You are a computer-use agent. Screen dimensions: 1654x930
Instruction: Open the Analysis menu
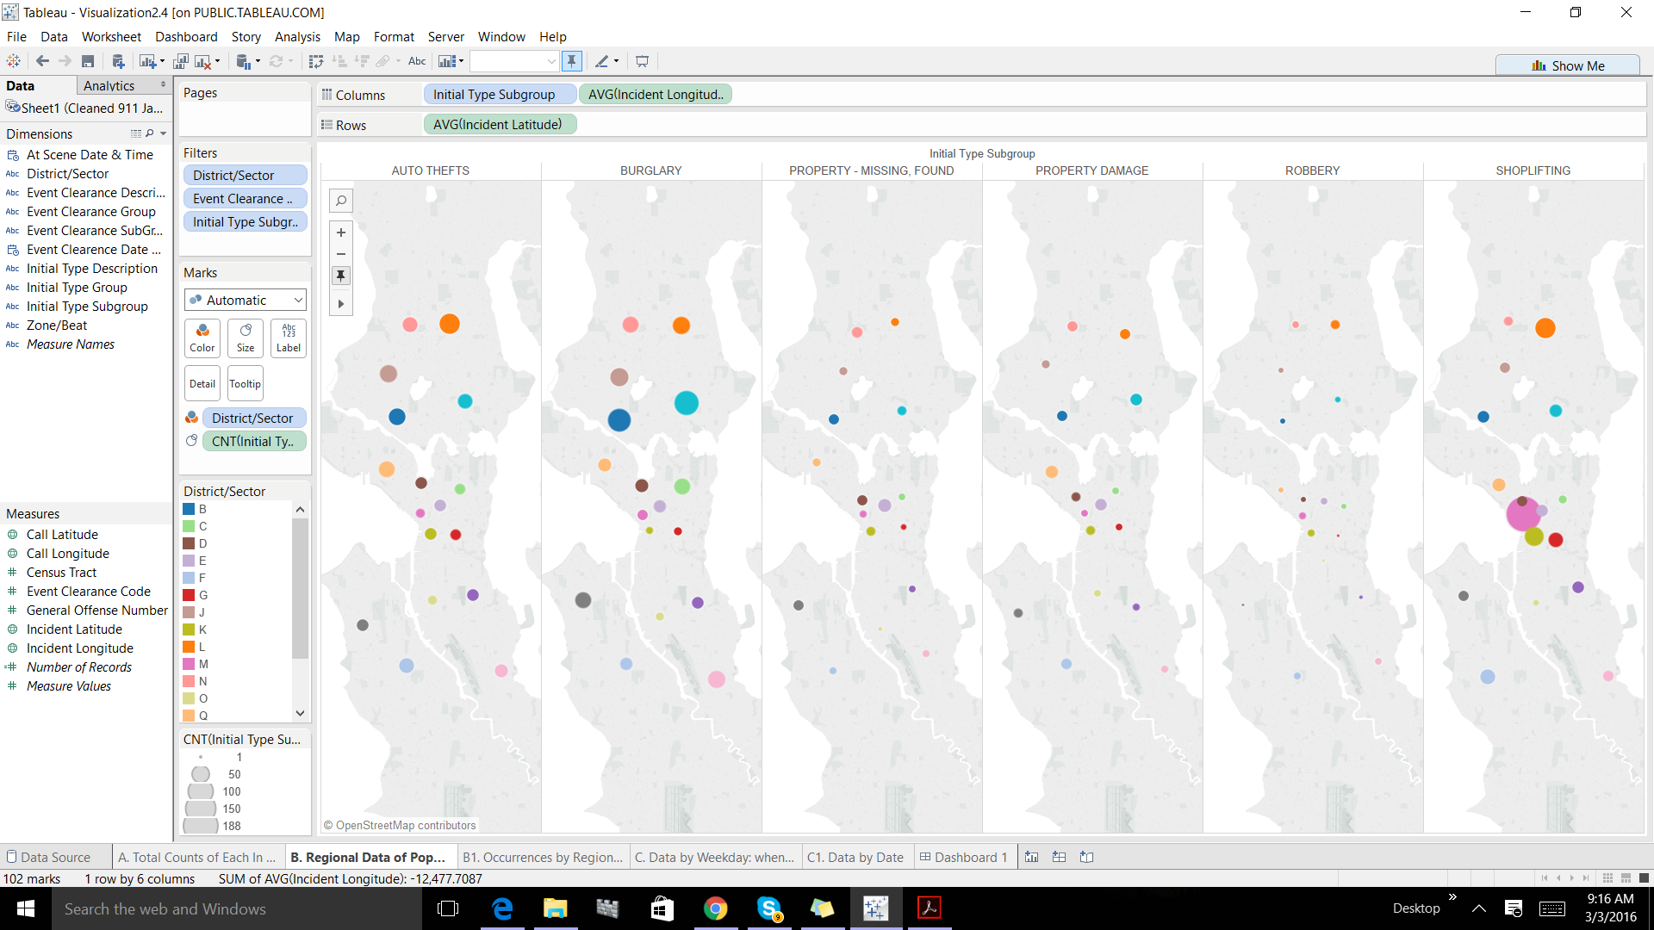click(x=297, y=36)
